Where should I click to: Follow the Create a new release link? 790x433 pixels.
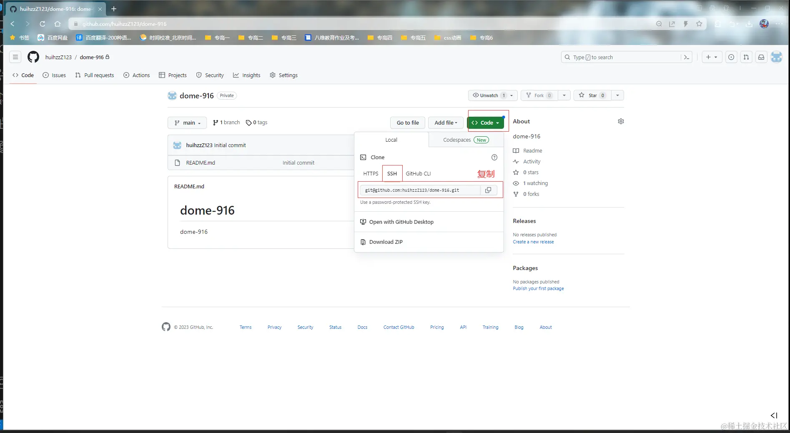click(533, 242)
